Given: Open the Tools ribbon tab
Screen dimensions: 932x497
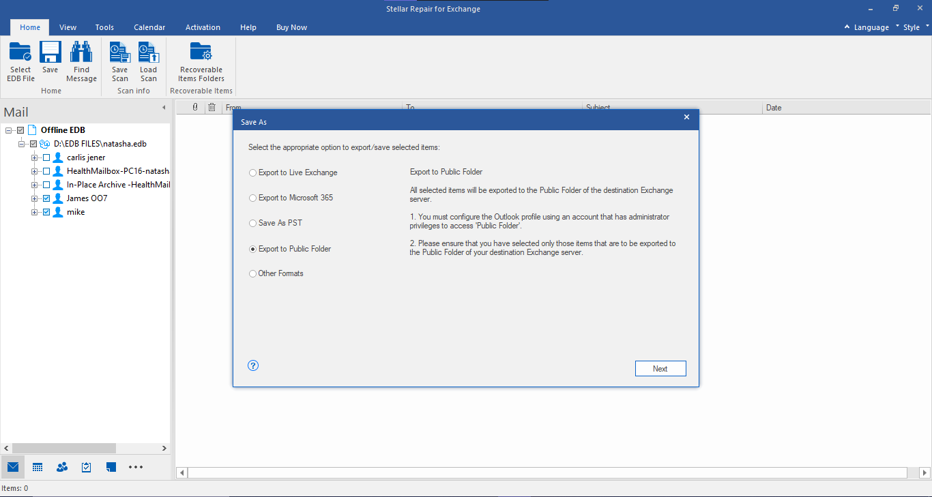Looking at the screenshot, I should tap(104, 27).
